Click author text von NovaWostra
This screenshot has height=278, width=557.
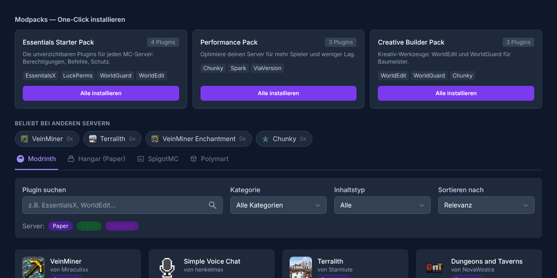pyautogui.click(x=473, y=270)
